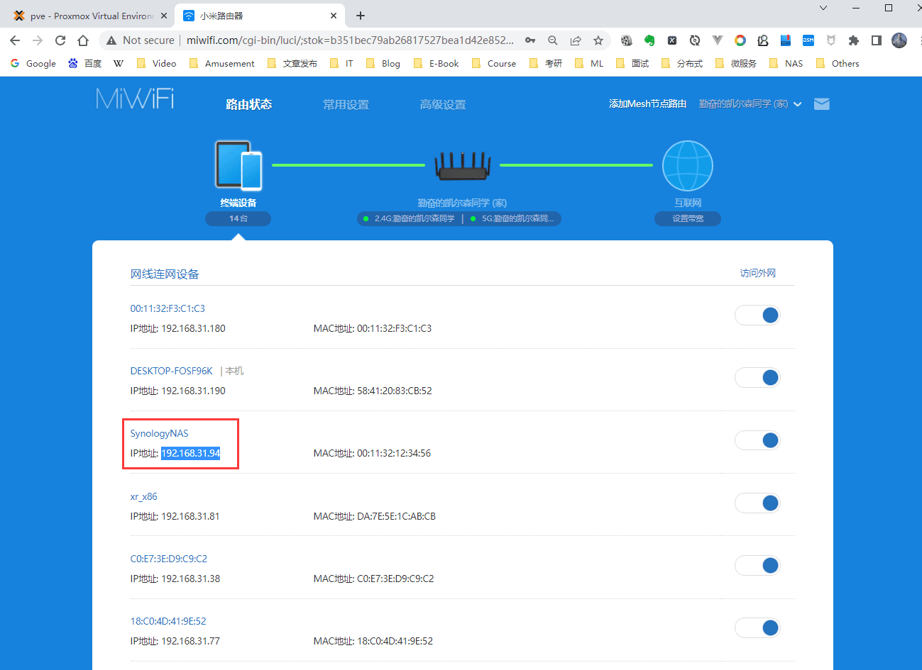The height and width of the screenshot is (670, 922).
Task: Disable internet access for SynologyNAS
Action: (x=757, y=440)
